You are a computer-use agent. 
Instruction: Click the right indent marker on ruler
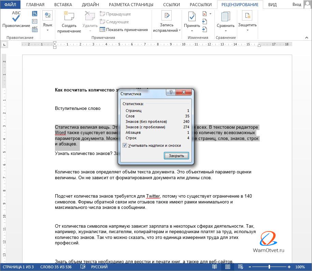pyautogui.click(x=259, y=45)
